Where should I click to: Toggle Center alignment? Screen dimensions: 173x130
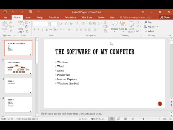click(81, 30)
